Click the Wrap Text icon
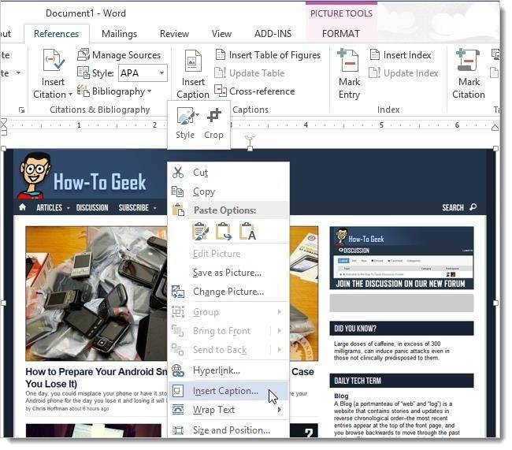 click(178, 410)
